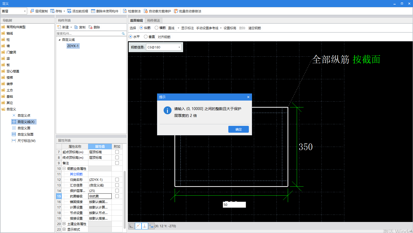
Task: Open the 手动设置参考线 dropdown arrow
Action: tap(221, 28)
